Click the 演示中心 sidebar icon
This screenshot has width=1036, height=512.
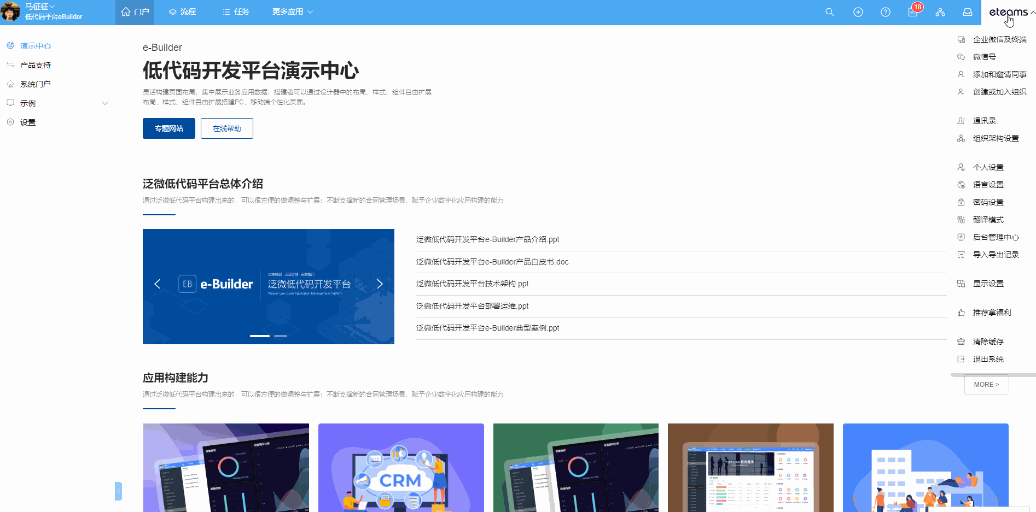10,45
